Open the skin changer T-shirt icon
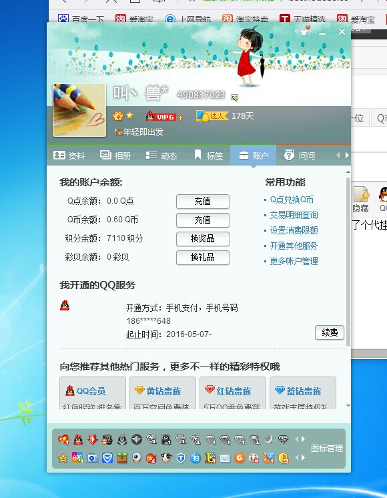This screenshot has height=498, width=387. tap(304, 31)
